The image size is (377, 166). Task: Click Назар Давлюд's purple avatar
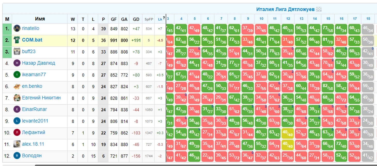17,63
